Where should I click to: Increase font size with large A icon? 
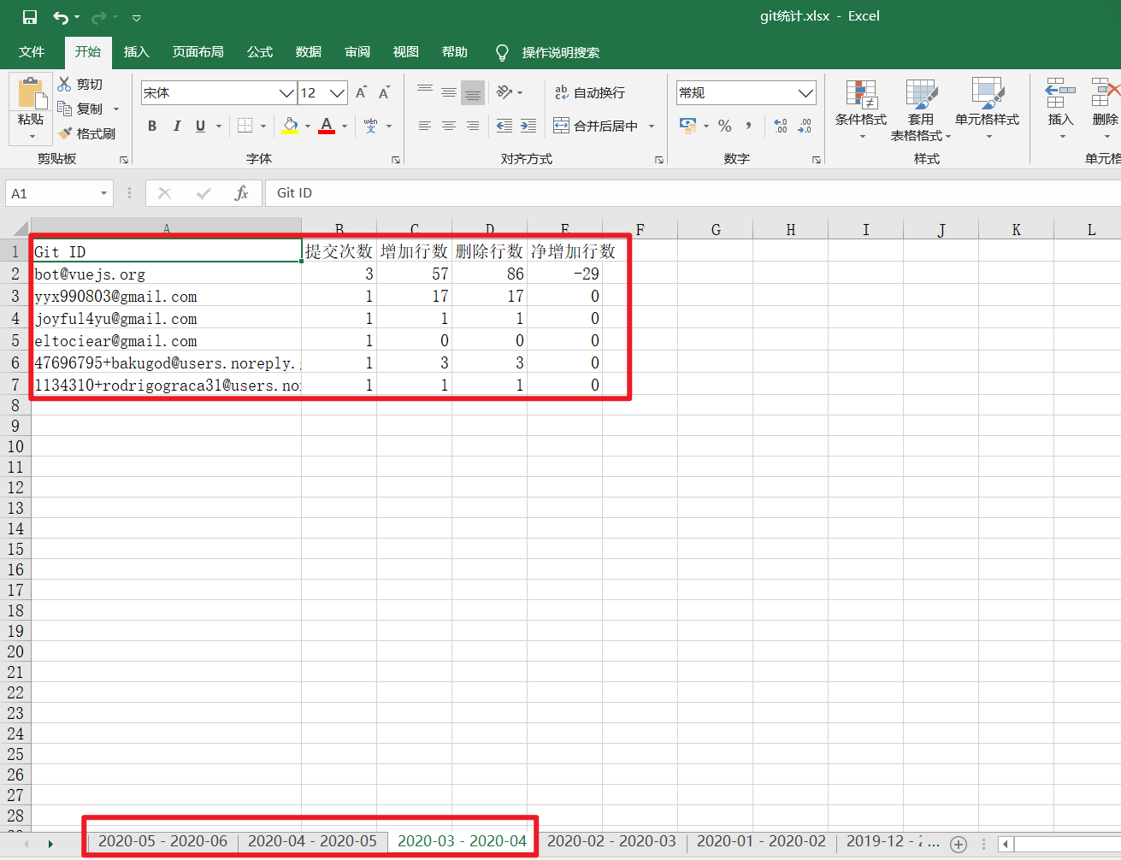tap(361, 92)
